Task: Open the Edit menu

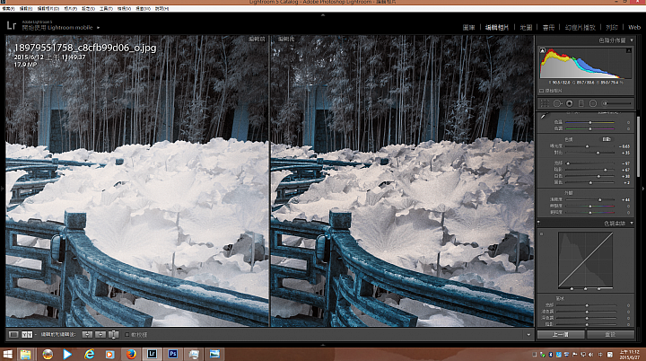Action: tap(26, 8)
